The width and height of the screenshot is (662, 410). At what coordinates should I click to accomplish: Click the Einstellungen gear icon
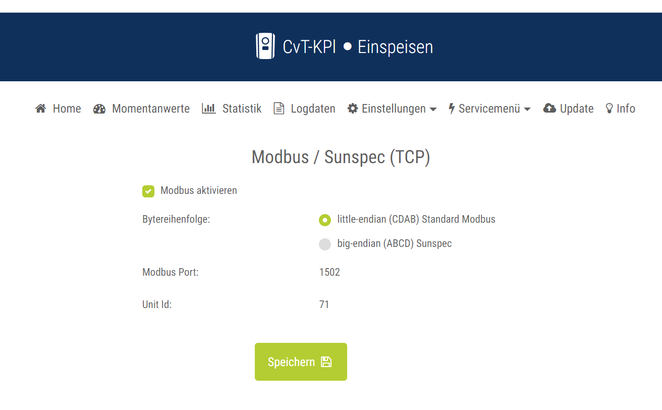(353, 109)
